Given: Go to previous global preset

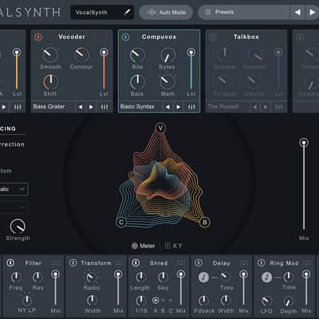Looking at the screenshot, I should 297,12.
